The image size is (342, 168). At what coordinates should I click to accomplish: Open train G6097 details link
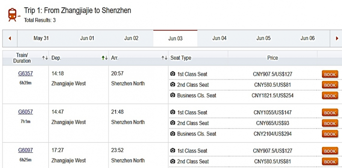click(x=26, y=150)
